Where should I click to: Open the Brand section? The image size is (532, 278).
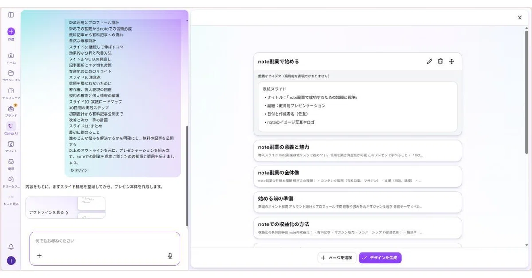pyautogui.click(x=11, y=111)
